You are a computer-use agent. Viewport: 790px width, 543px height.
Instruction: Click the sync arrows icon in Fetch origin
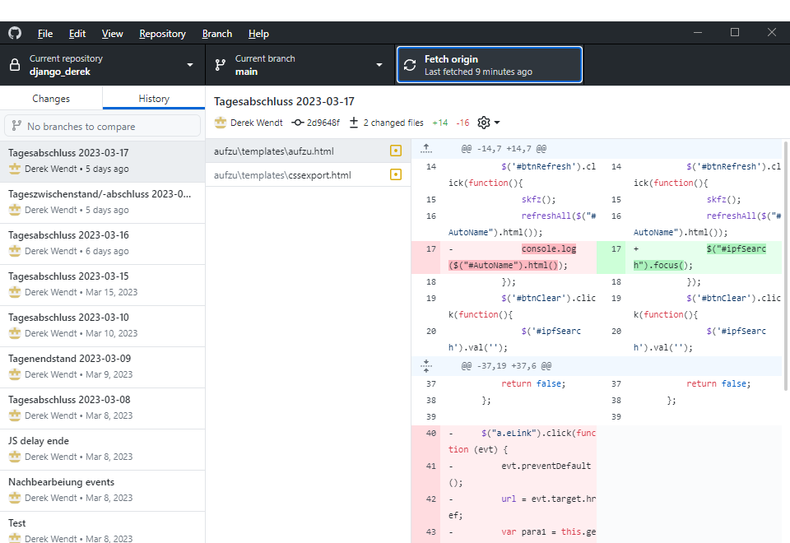coord(410,65)
